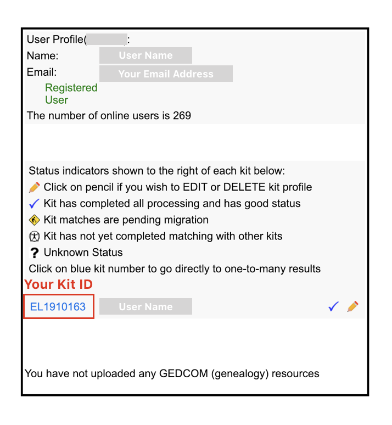The height and width of the screenshot is (425, 392).
Task: Click the User Profile heading
Action: coord(55,40)
